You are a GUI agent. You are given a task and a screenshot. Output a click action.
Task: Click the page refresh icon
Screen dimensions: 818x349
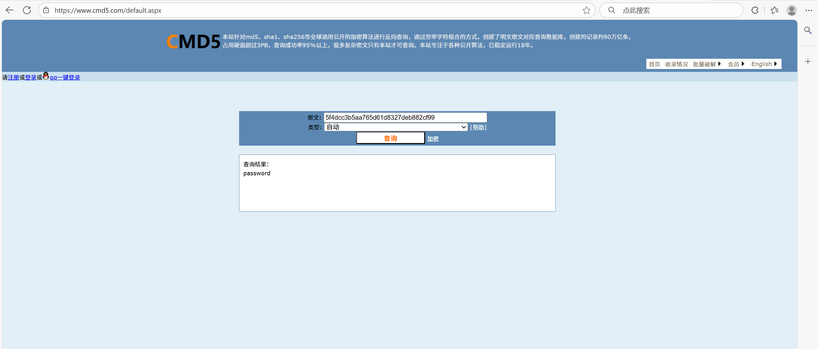27,10
